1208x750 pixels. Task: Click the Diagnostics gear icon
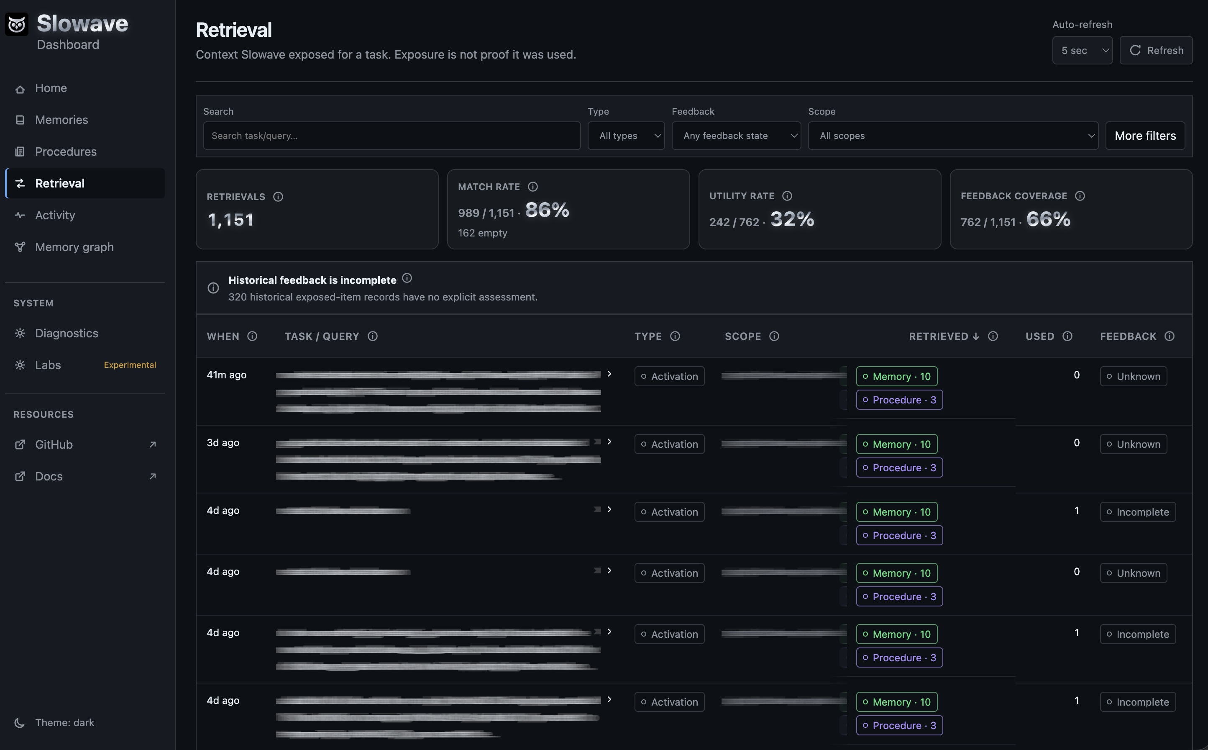20,333
